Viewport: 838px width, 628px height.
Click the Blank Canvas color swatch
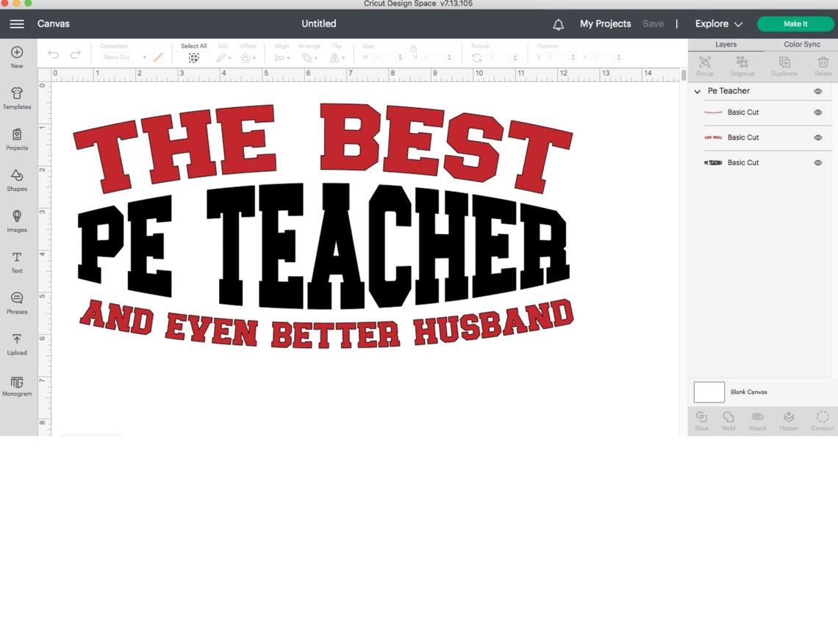click(709, 391)
